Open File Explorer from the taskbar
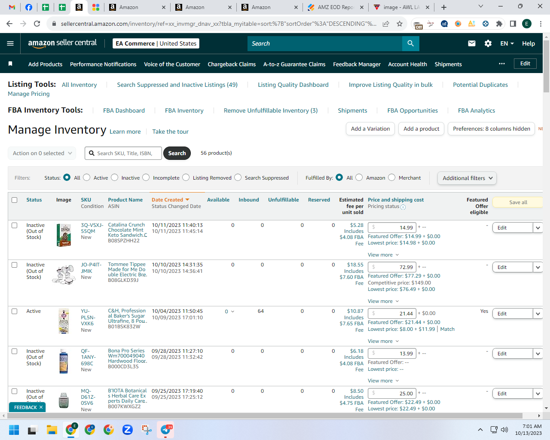Screen dimensions: 550x440 coord(52,430)
